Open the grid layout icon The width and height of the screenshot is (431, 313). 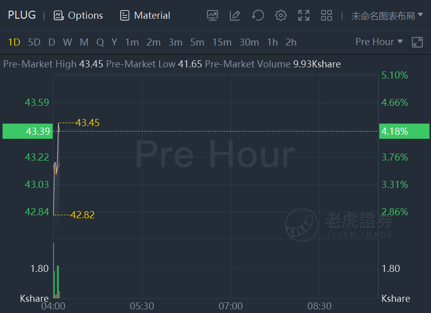coord(327,15)
